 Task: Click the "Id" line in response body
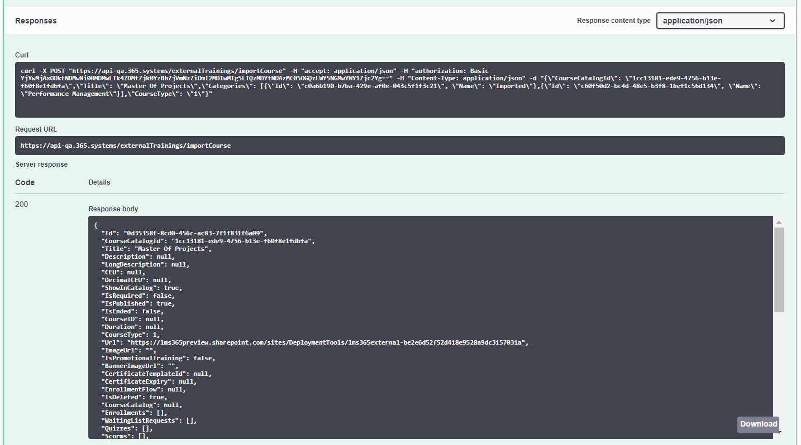(x=184, y=233)
